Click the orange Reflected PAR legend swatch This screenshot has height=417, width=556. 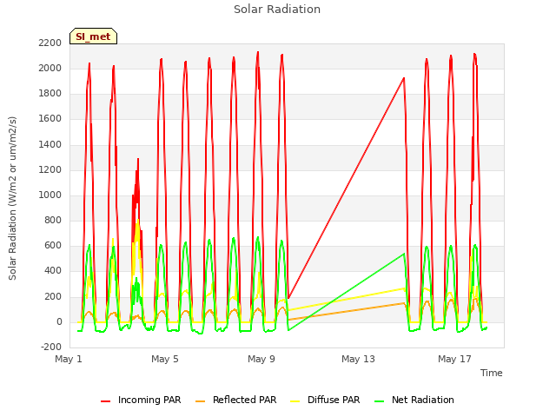200,401
